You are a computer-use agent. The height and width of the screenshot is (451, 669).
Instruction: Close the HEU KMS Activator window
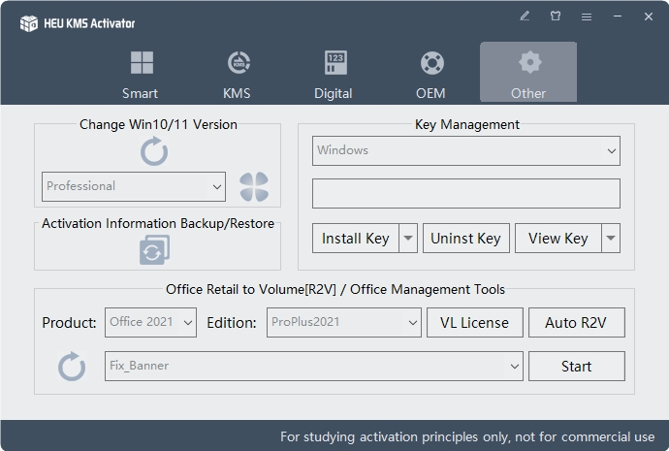(649, 16)
